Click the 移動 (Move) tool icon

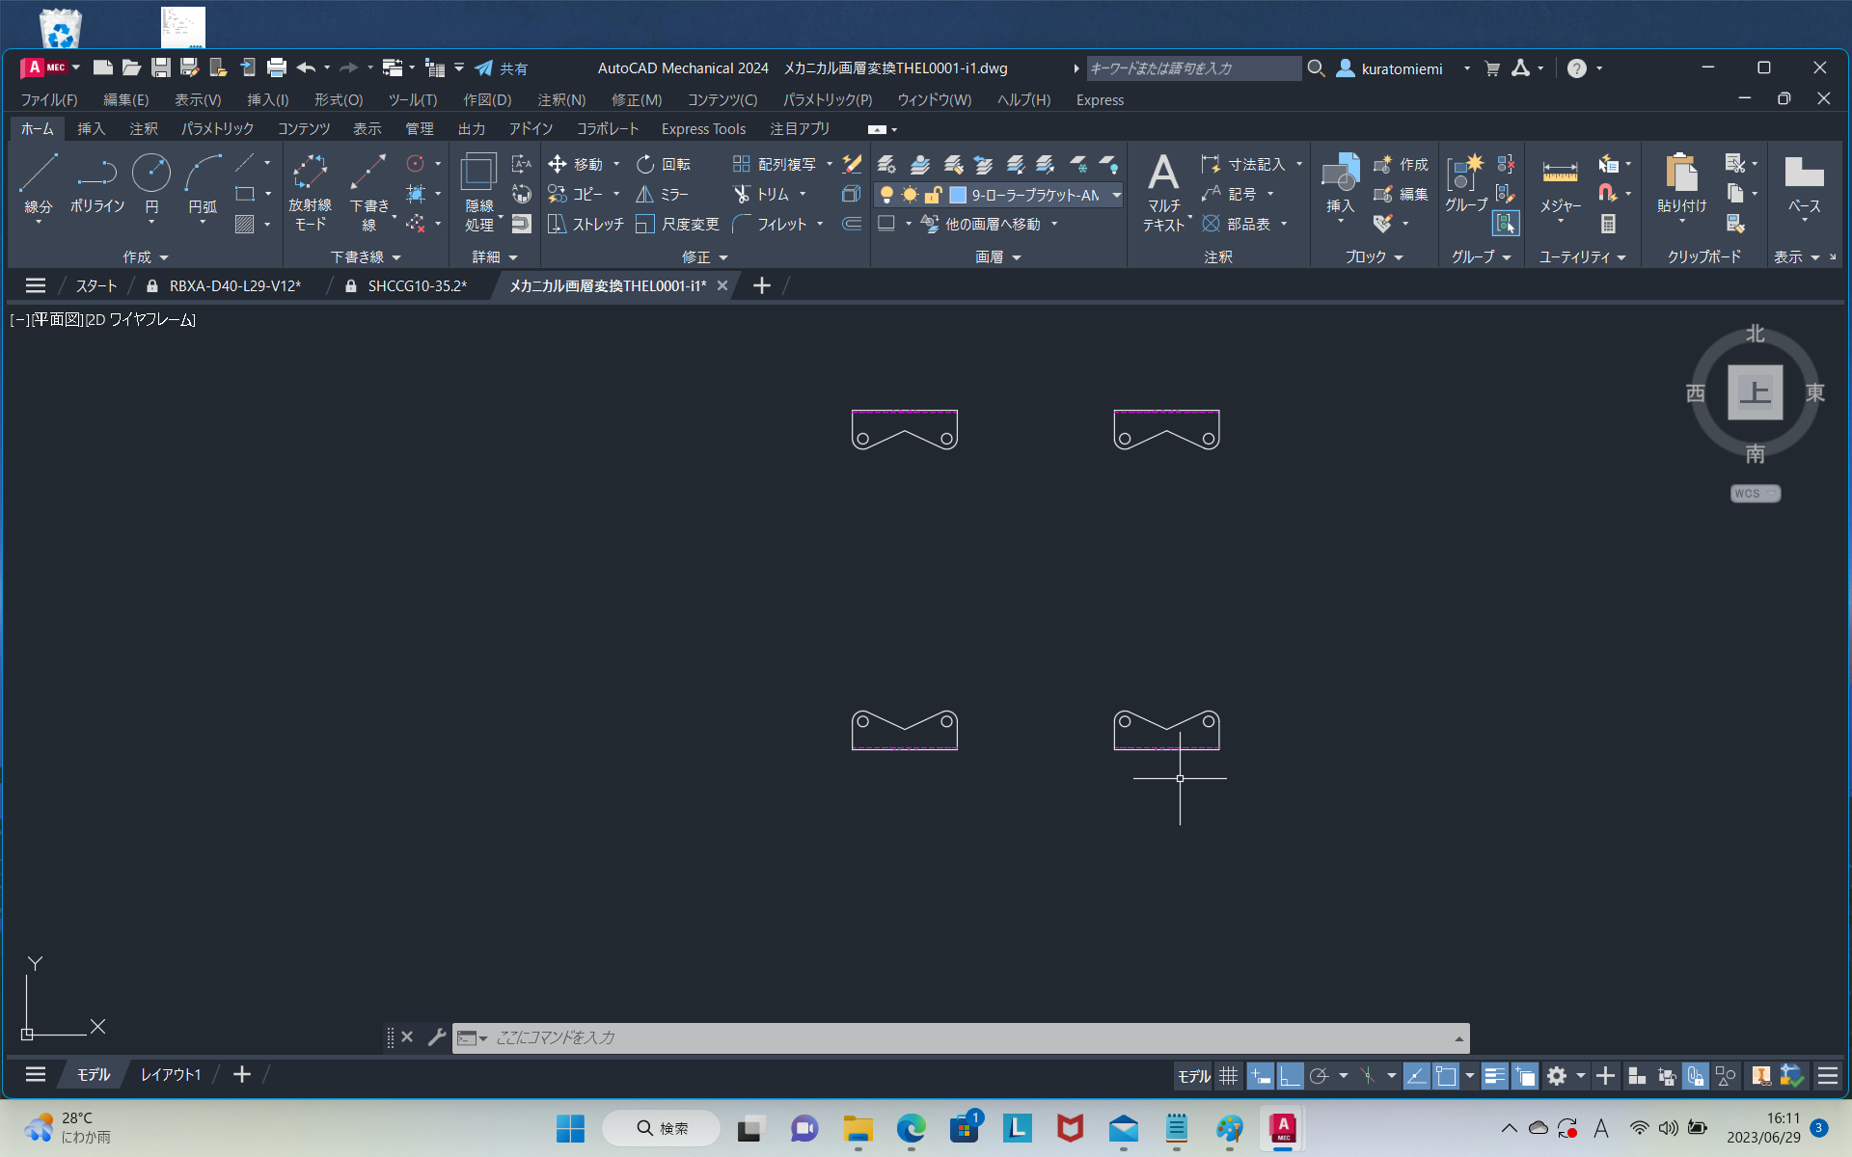pyautogui.click(x=558, y=164)
